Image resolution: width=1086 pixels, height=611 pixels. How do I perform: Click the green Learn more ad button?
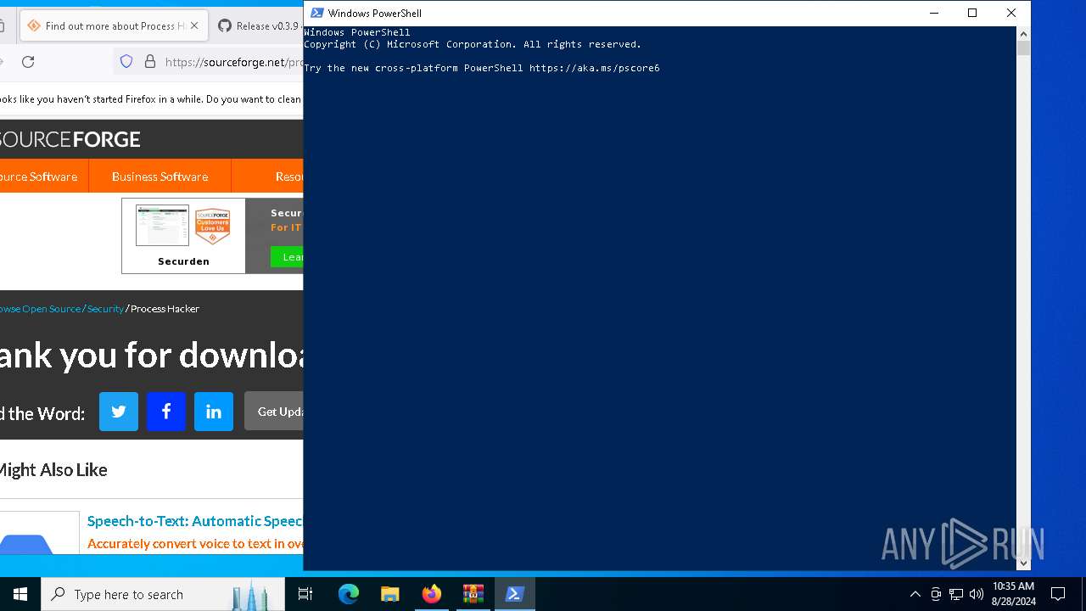click(287, 256)
